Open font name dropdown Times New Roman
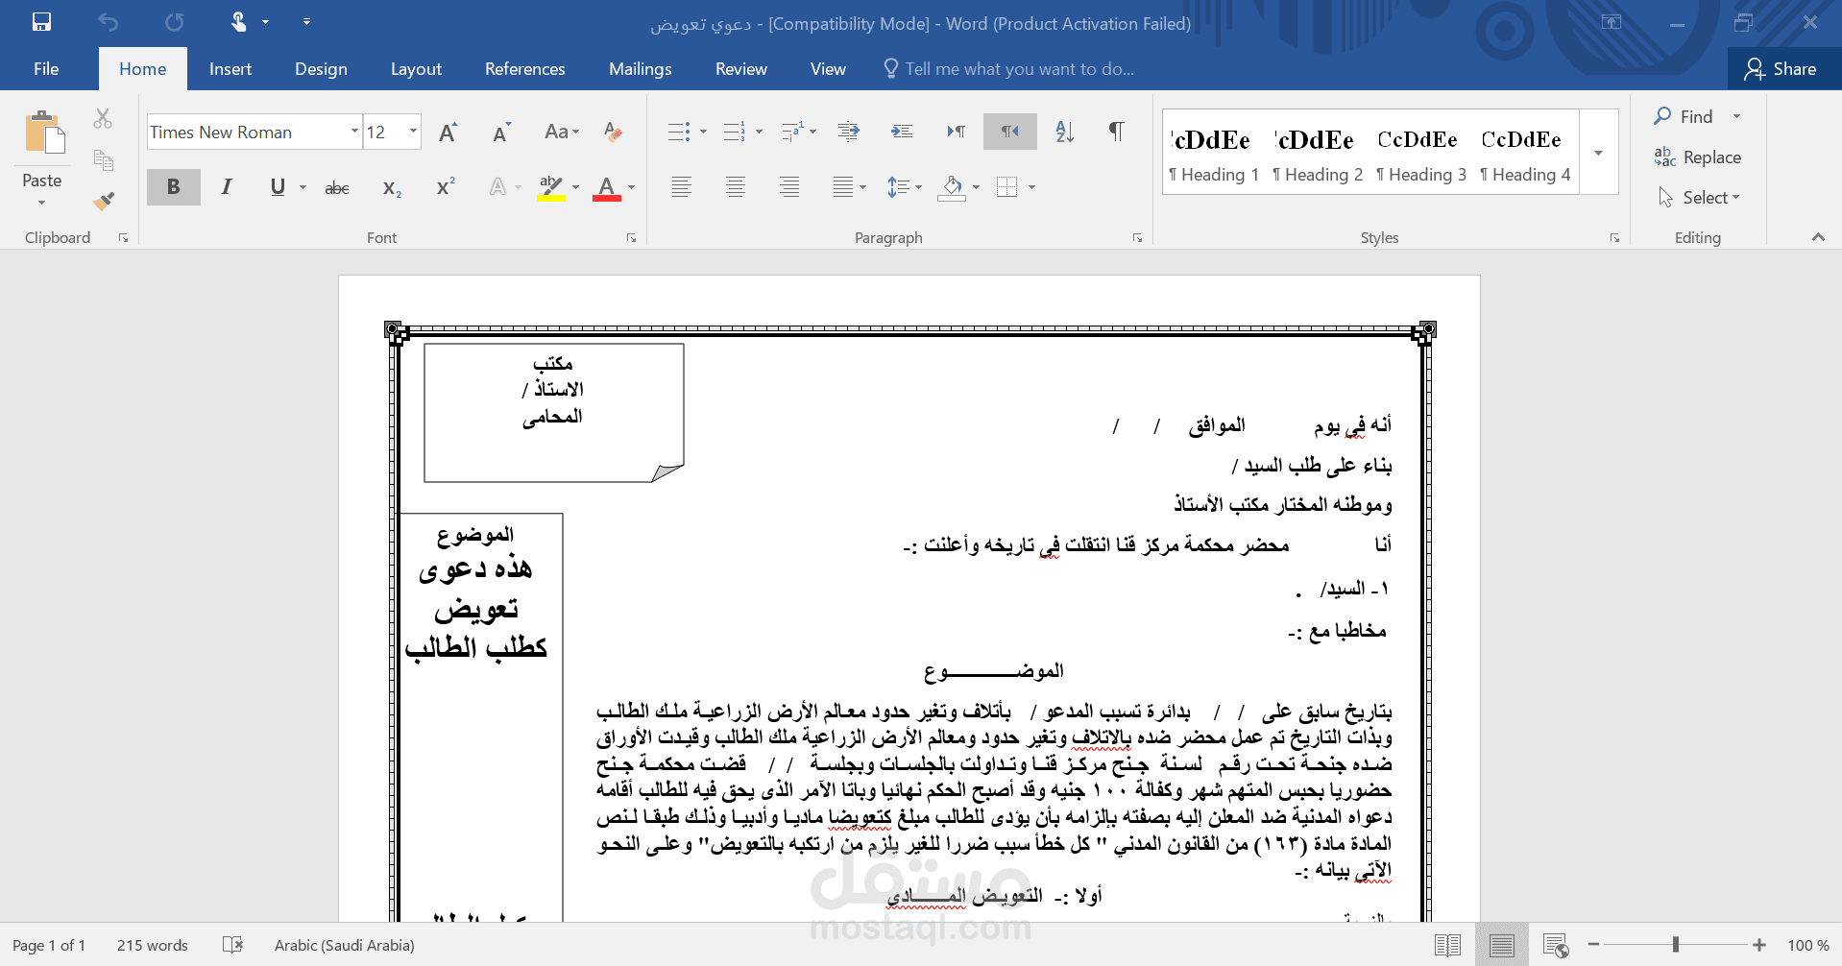The image size is (1842, 966). [354, 132]
